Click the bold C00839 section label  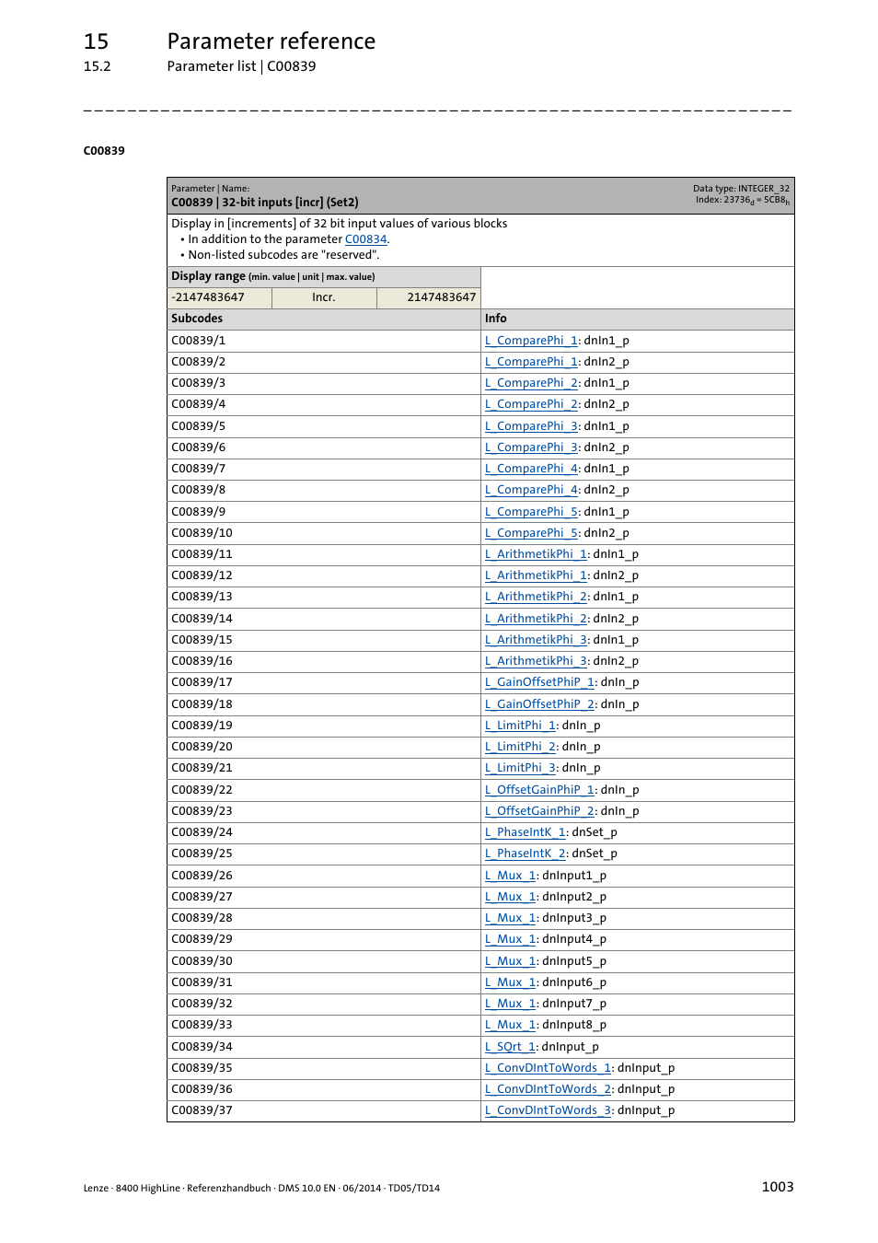pyautogui.click(x=104, y=151)
